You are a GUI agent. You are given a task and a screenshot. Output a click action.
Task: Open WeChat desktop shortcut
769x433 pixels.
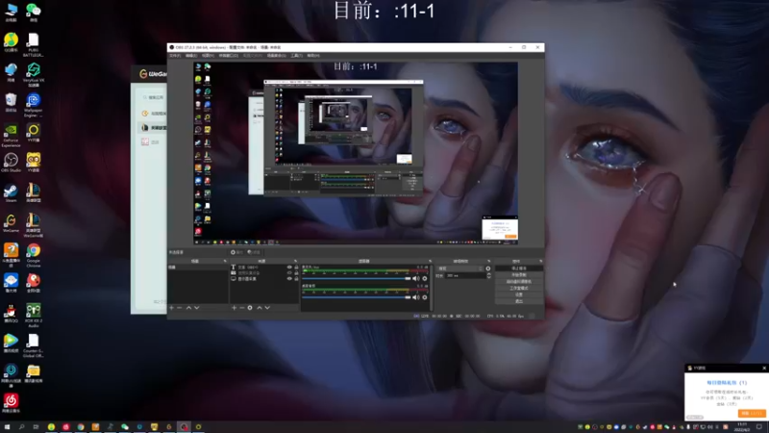(x=33, y=12)
